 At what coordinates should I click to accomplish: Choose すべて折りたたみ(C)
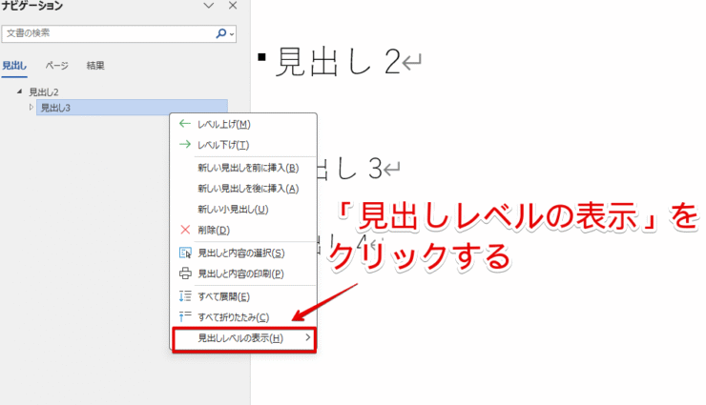(x=243, y=317)
